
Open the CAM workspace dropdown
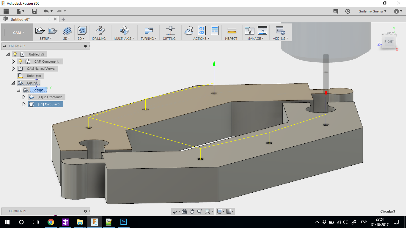(18, 33)
